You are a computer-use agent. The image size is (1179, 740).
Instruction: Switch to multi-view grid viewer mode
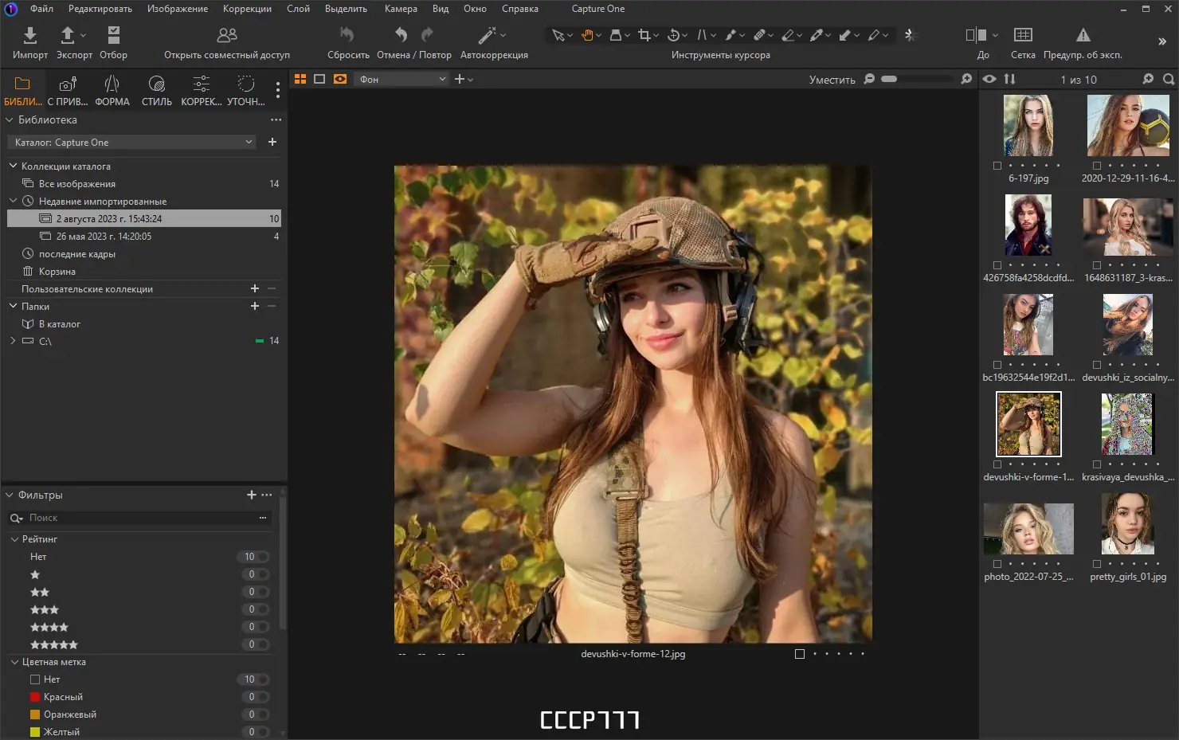(x=300, y=79)
